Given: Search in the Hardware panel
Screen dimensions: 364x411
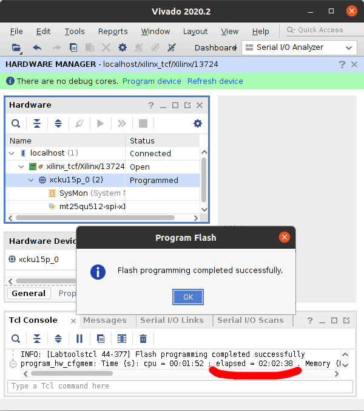Looking at the screenshot, I should (x=16, y=123).
